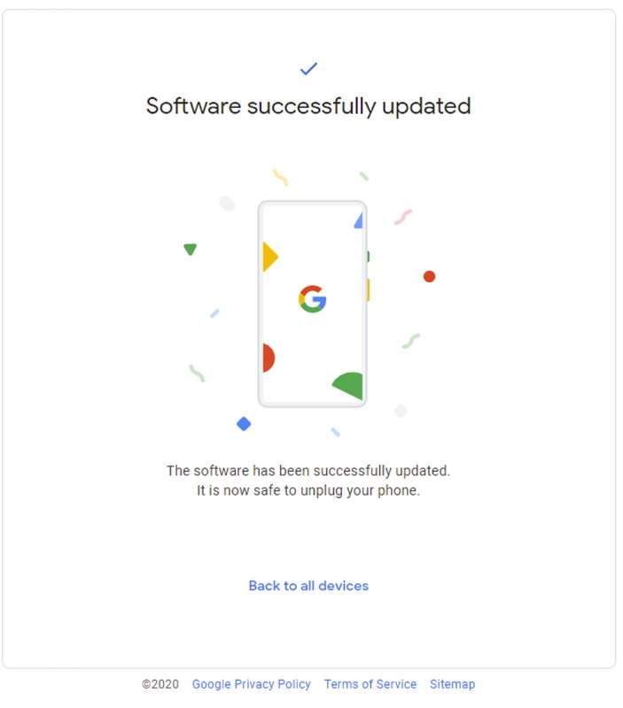This screenshot has width=623, height=708.
Task: Click the yellow triangle on the phone edge
Action: pyautogui.click(x=269, y=258)
